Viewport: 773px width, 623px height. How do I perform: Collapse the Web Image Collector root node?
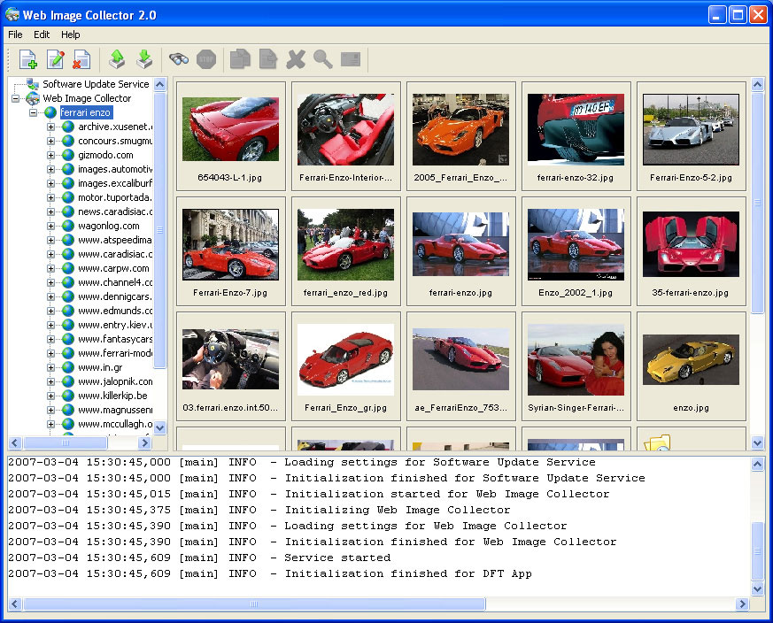click(x=16, y=99)
